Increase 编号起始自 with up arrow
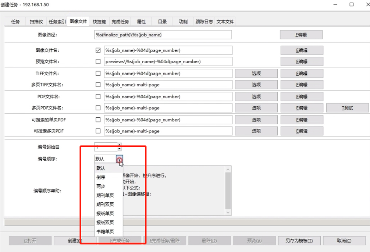Image resolution: width=370 pixels, height=252 pixels. (x=120, y=145)
